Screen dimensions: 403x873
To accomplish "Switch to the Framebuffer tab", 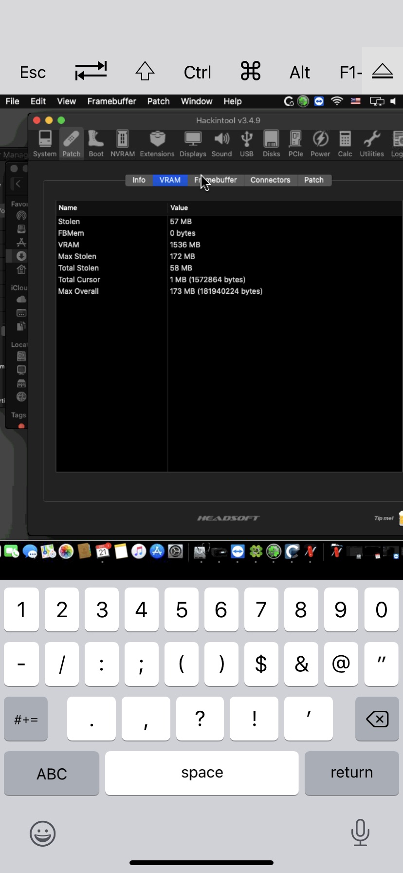I will coord(216,180).
